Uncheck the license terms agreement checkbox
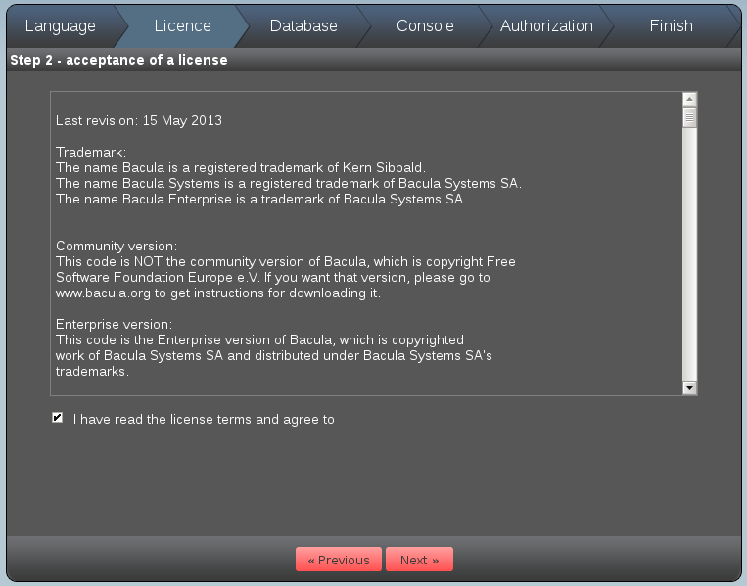 coord(57,418)
